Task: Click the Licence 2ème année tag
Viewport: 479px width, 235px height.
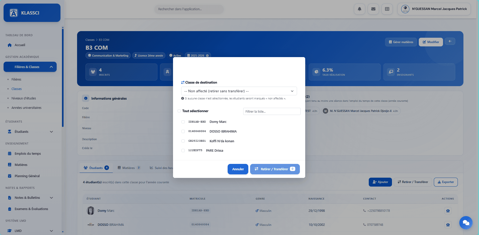Action: point(149,56)
